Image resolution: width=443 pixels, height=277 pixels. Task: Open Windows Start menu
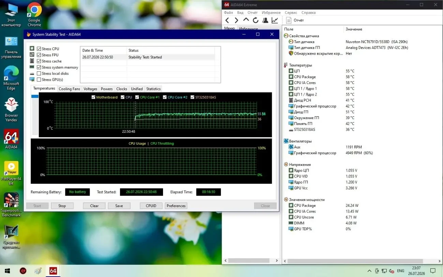pyautogui.click(x=7, y=271)
